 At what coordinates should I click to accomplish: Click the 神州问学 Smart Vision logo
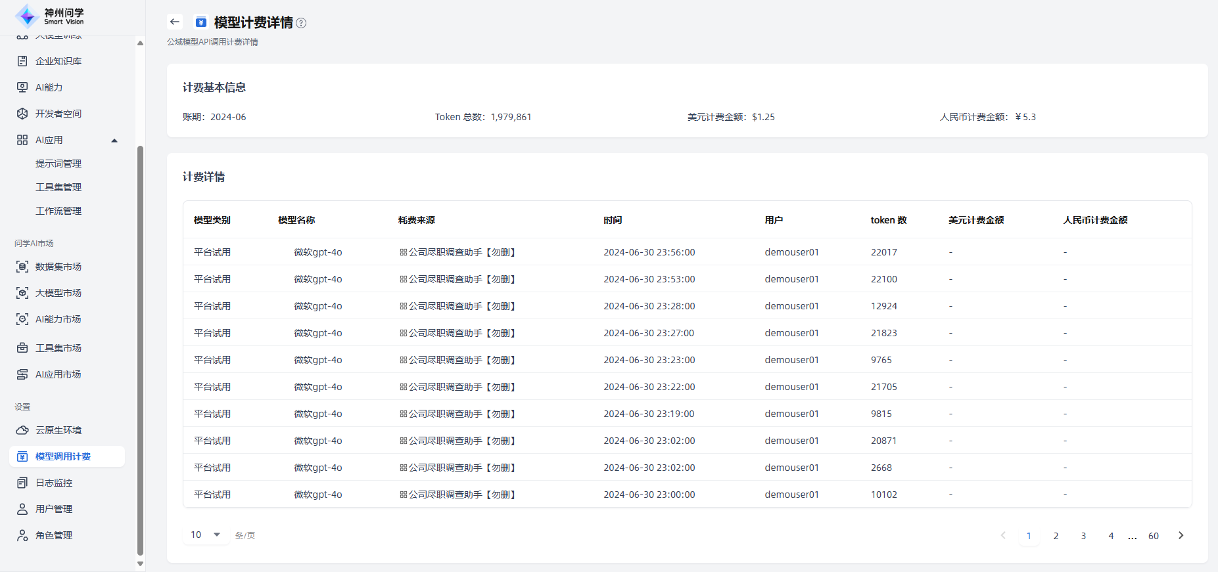click(50, 16)
